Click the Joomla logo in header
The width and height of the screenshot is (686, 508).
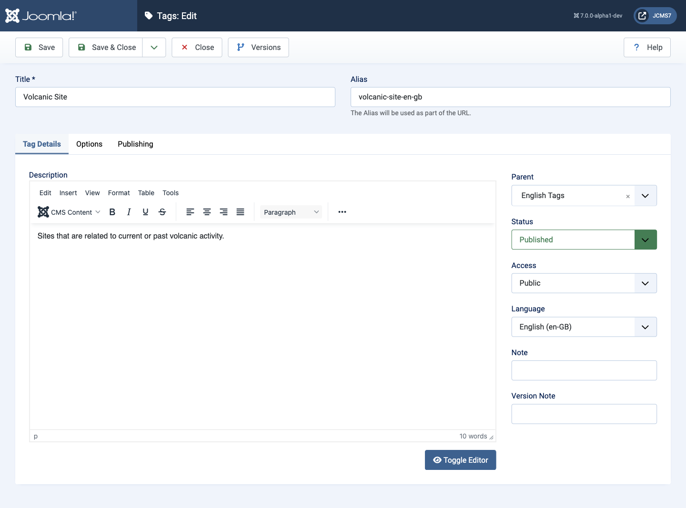(x=40, y=16)
